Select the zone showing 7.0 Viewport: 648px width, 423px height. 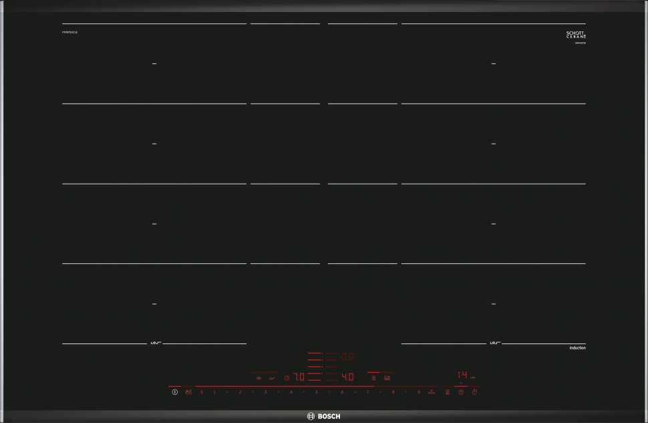tap(299, 377)
